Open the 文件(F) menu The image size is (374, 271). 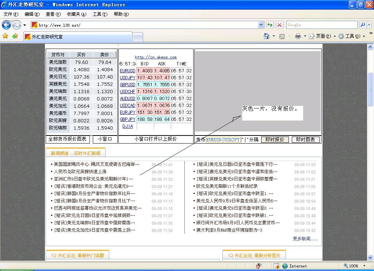tap(11, 14)
